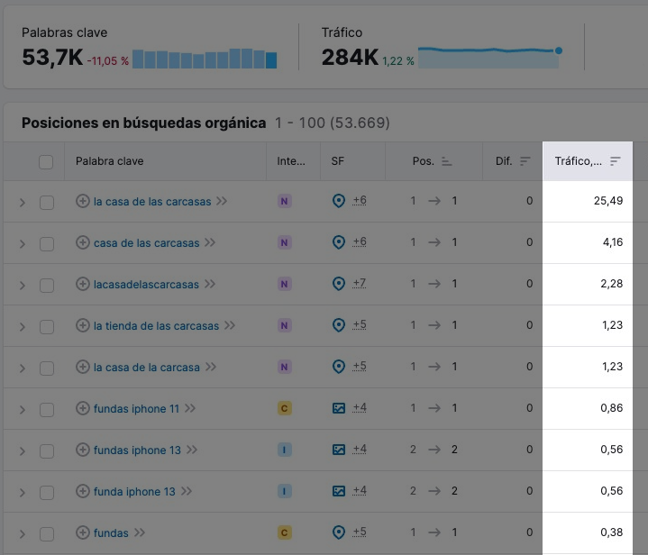
Task: Click the N intent badge for 'la tienda de las carcasas'
Action: tap(285, 325)
